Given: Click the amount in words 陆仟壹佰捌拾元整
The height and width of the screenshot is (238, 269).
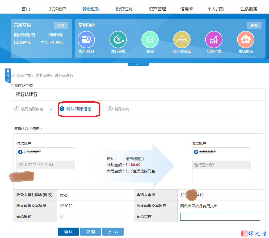Looking at the screenshot, I should coord(140,171).
